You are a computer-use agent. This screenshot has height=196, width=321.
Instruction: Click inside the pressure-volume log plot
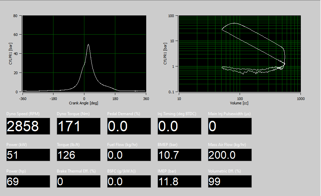[240, 53]
